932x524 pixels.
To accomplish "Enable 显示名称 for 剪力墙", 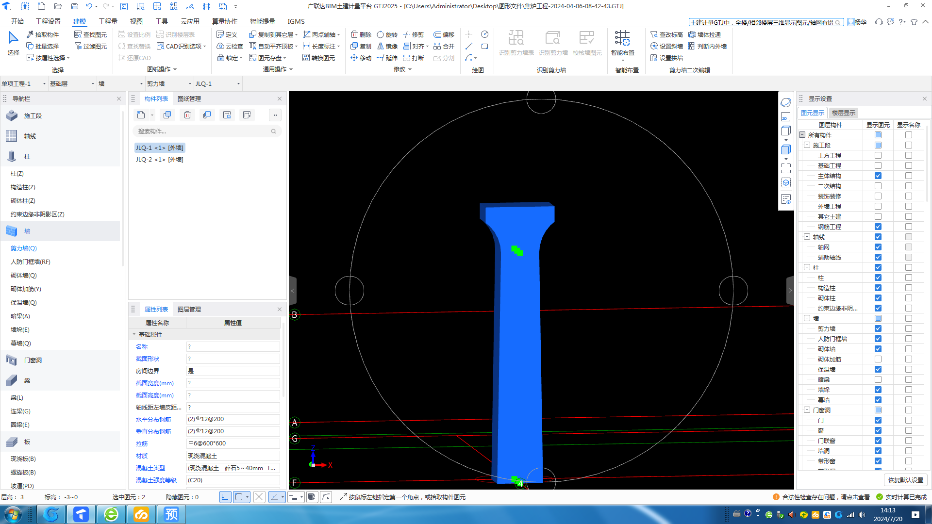I will [909, 328].
